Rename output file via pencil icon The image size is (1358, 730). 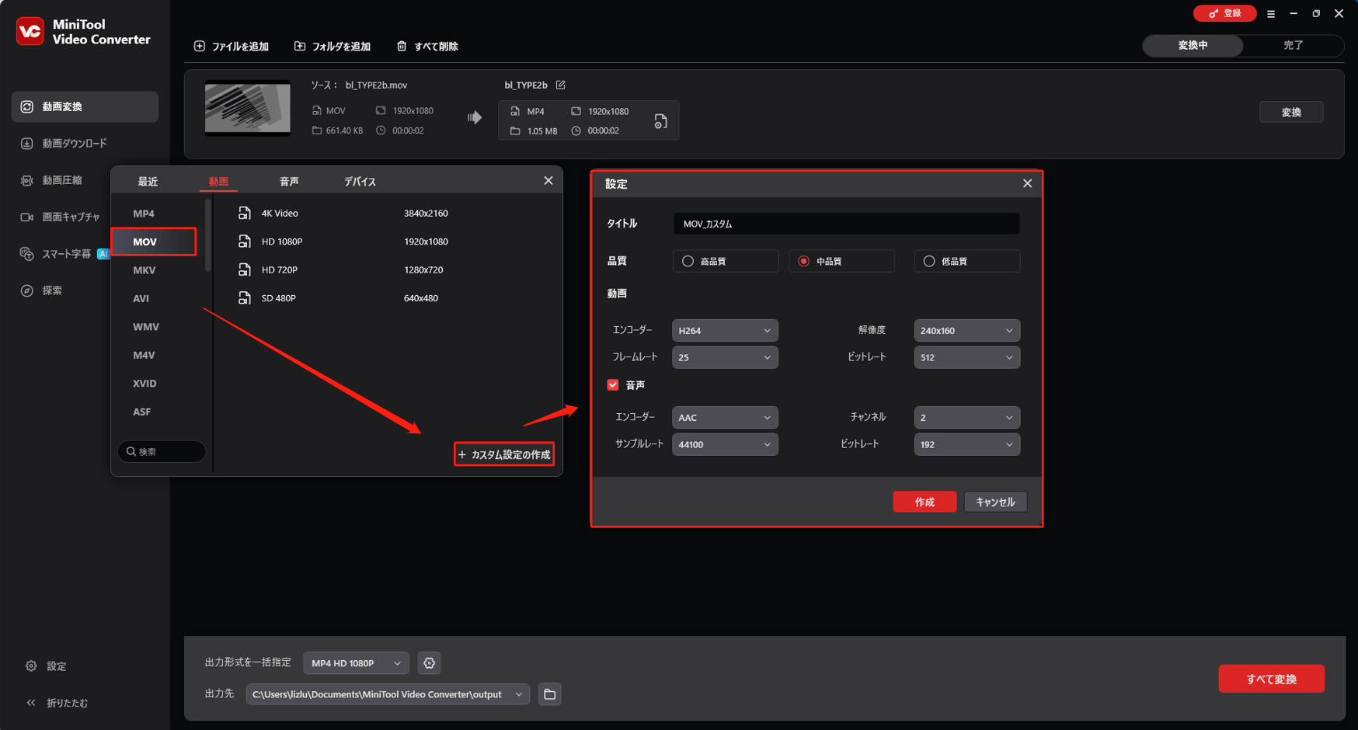[x=560, y=85]
